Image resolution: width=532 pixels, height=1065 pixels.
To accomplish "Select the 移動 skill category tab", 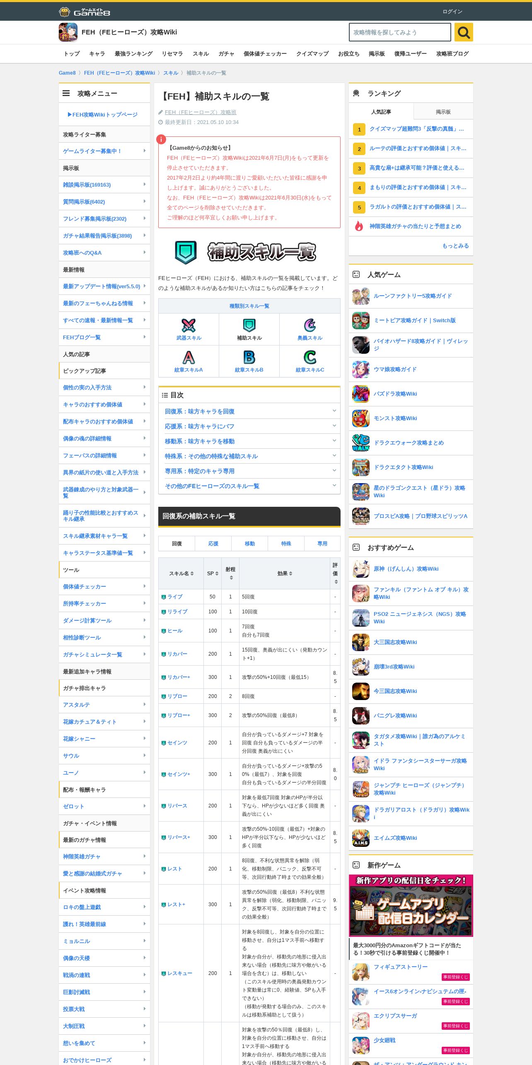I will 249,544.
